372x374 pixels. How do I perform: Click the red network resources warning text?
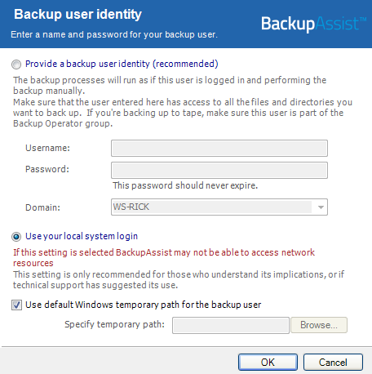click(164, 258)
